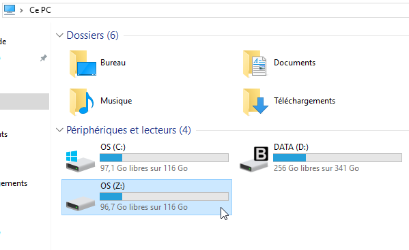409x250 pixels.
Task: Click the DATA (D:) storage usage bar
Action: 337,157
